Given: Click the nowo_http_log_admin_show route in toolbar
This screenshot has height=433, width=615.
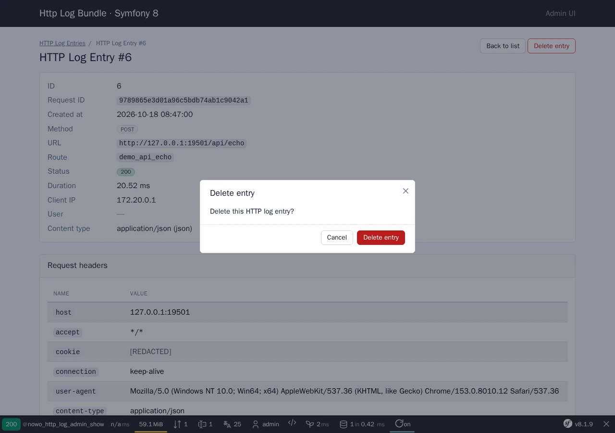Looking at the screenshot, I should (63, 424).
